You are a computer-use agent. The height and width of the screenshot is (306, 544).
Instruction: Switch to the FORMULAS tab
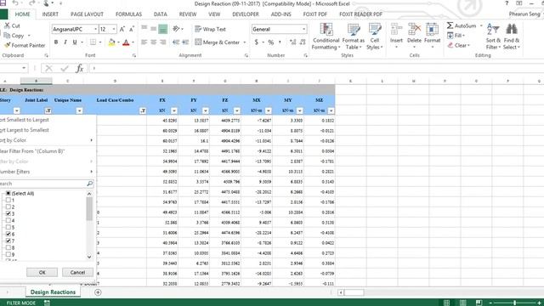coord(128,14)
